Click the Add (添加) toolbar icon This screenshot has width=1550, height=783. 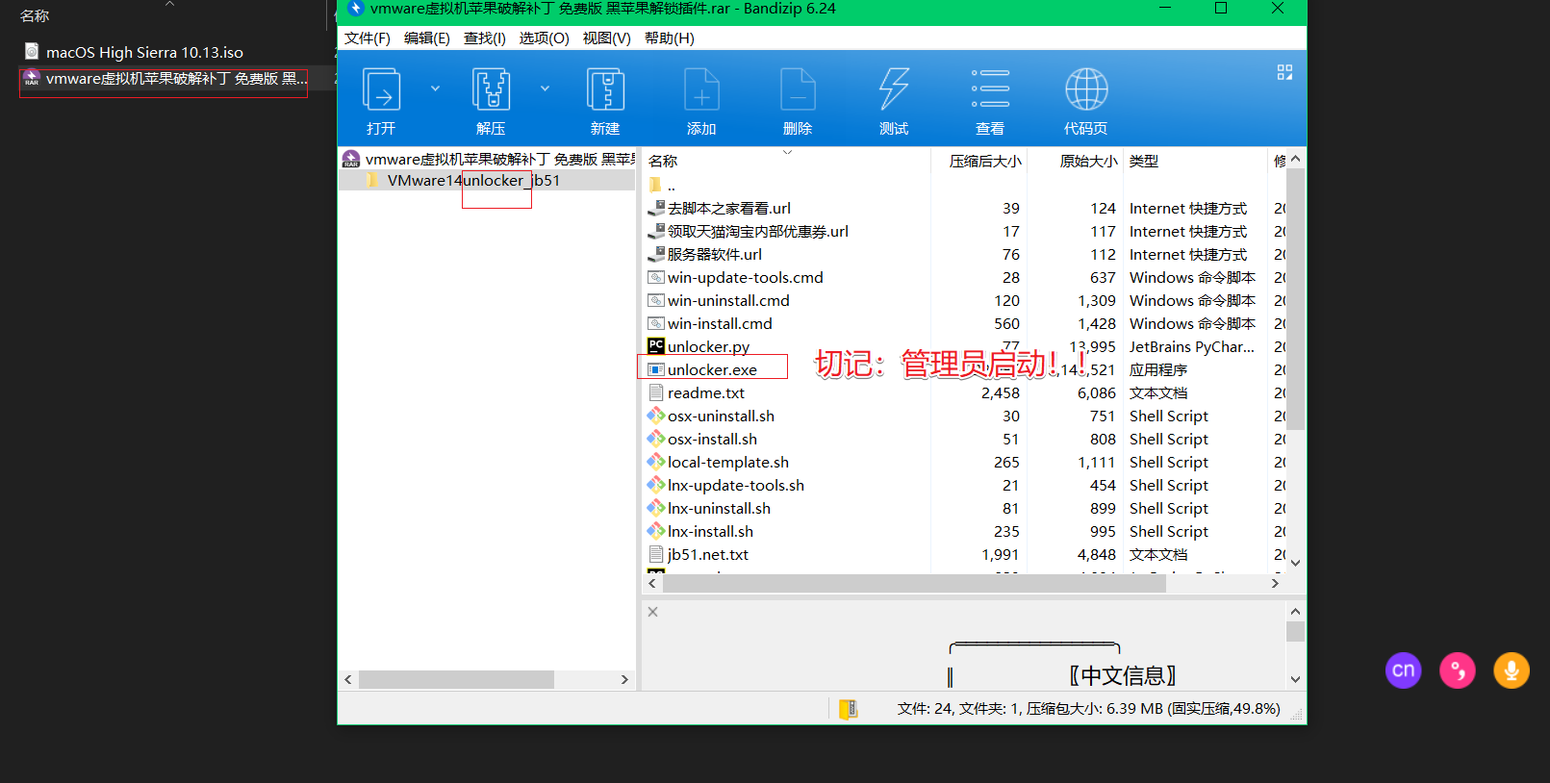pyautogui.click(x=701, y=90)
